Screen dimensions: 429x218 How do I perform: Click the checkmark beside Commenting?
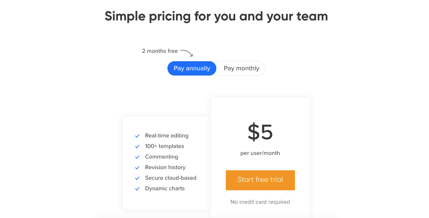[x=137, y=157]
